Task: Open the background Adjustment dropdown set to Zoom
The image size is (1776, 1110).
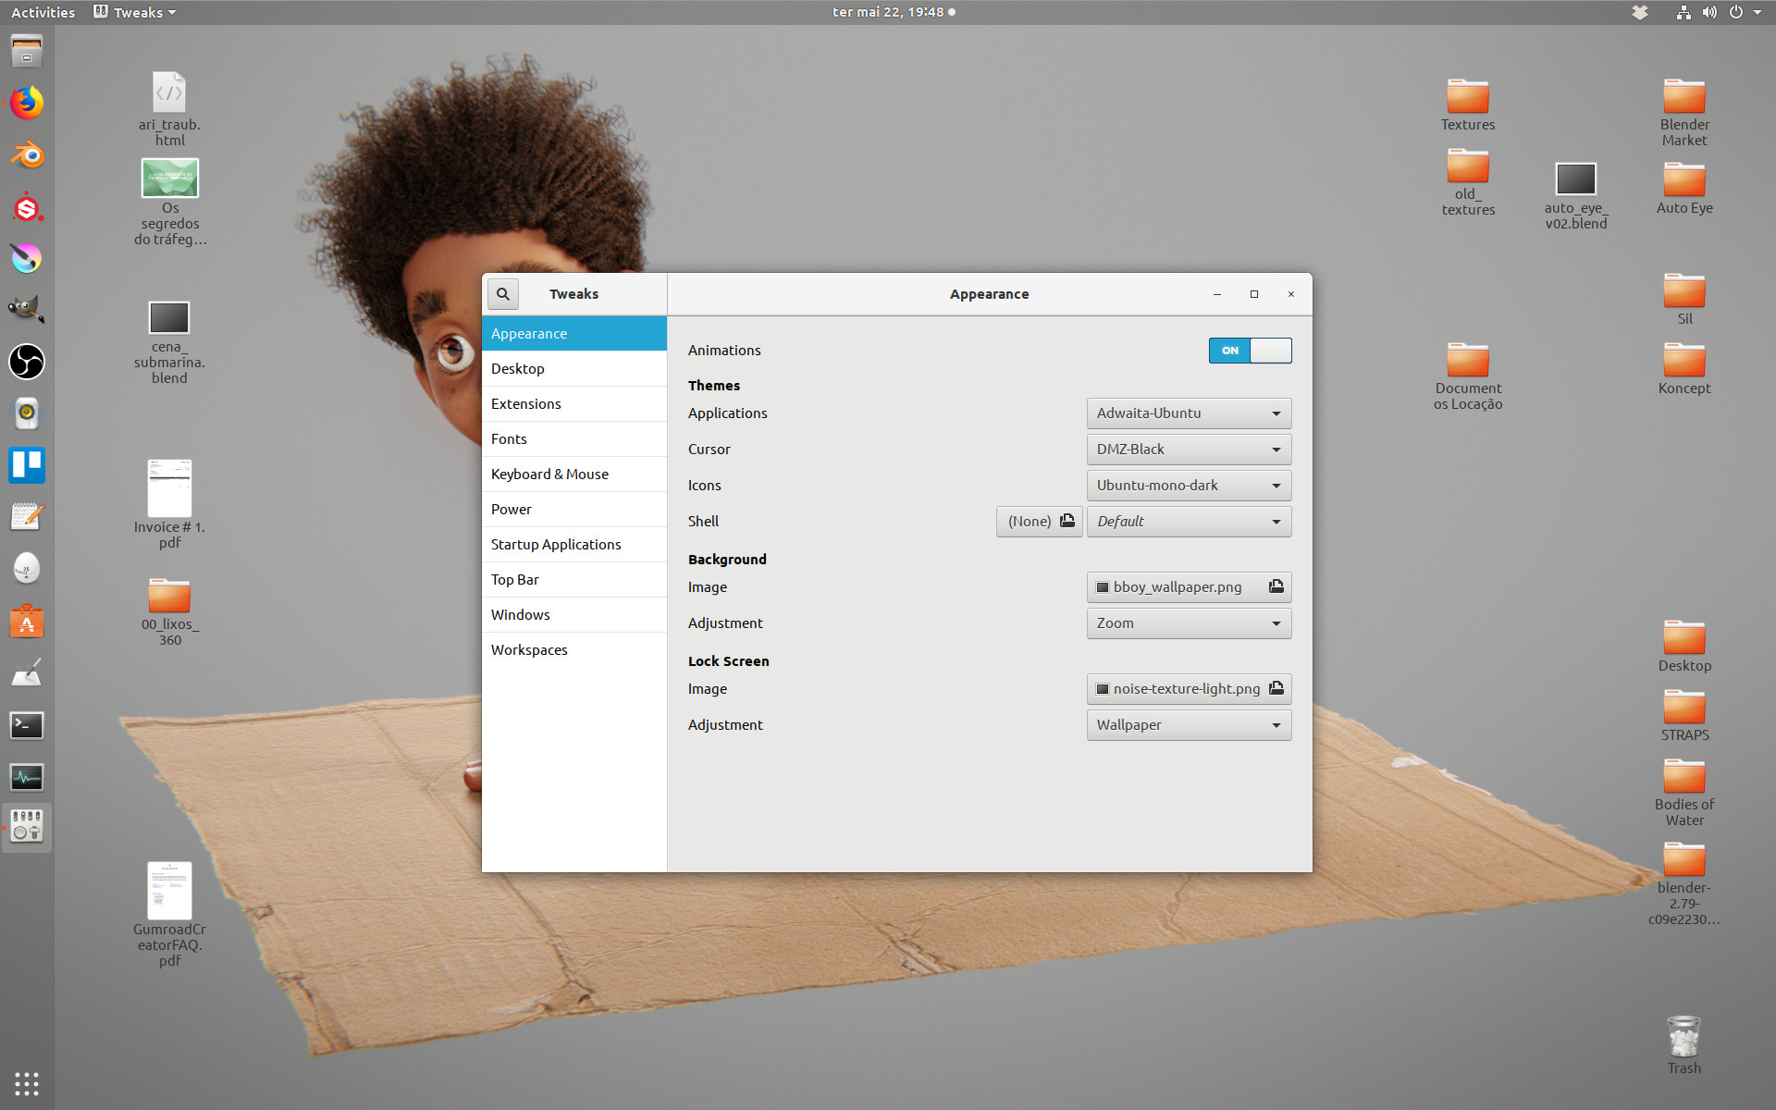Action: point(1188,623)
